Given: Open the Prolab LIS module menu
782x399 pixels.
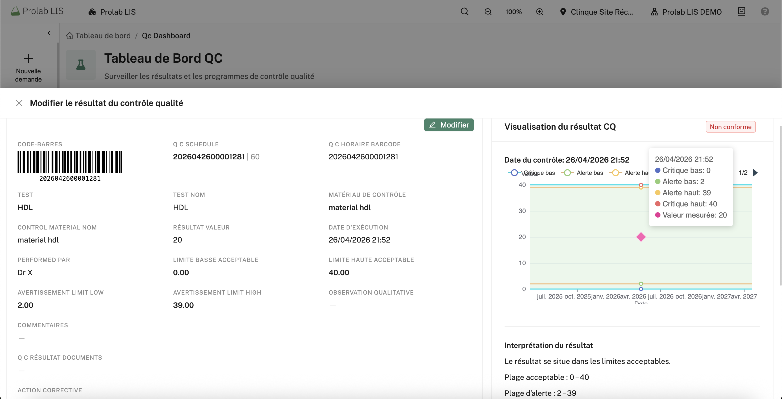Looking at the screenshot, I should (112, 12).
